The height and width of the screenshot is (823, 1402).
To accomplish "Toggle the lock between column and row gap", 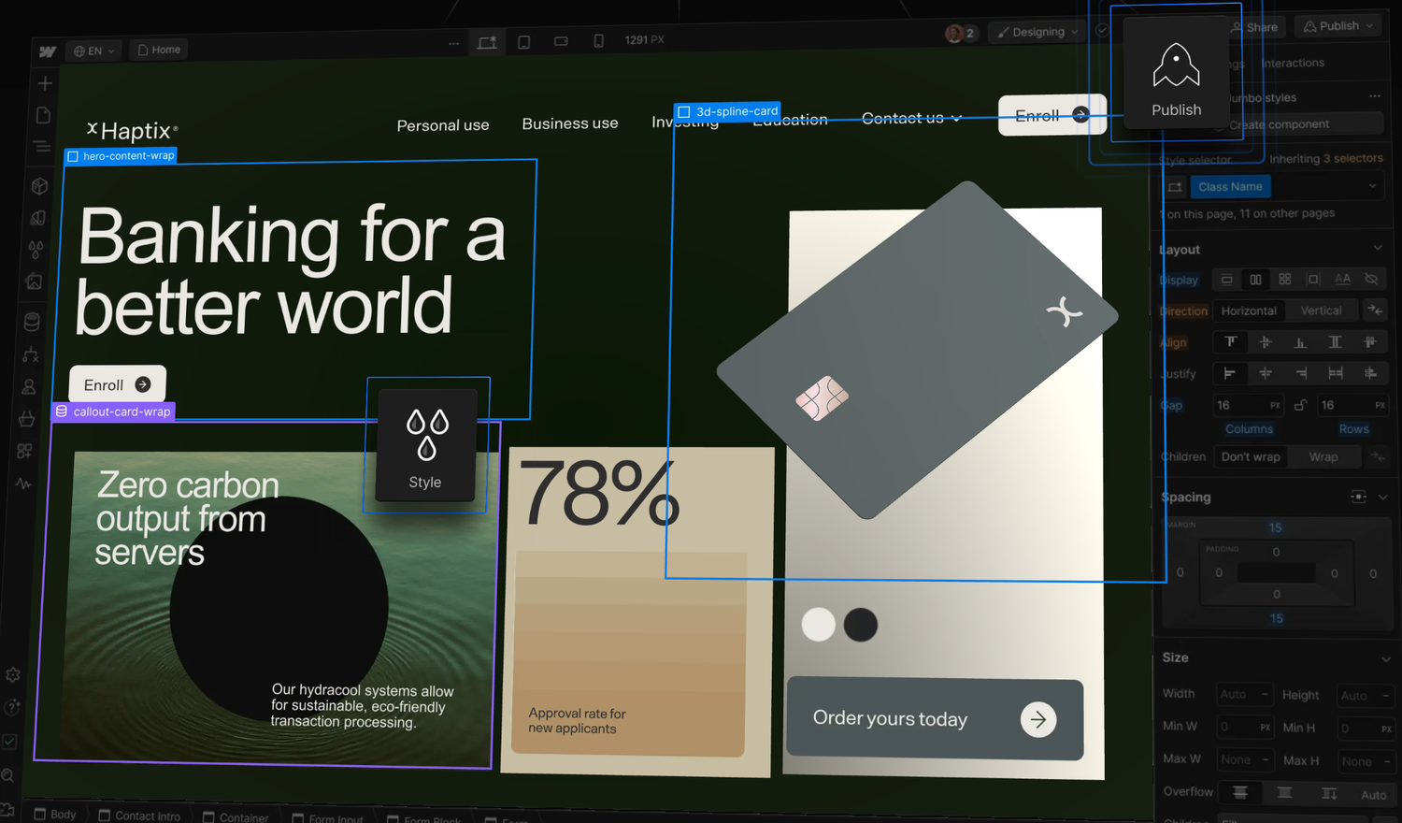I will [x=1300, y=404].
